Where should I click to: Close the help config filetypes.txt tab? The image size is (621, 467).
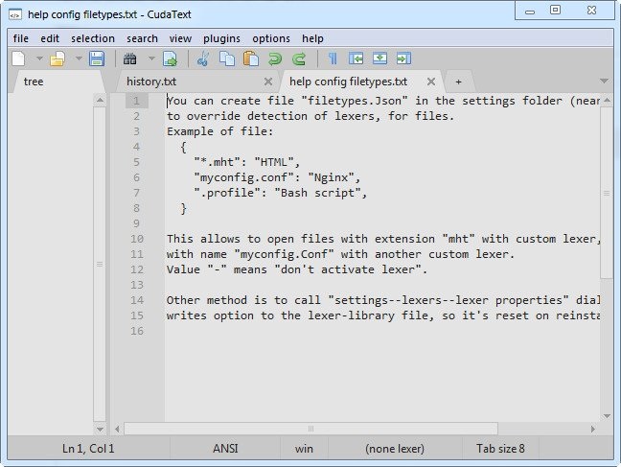431,82
